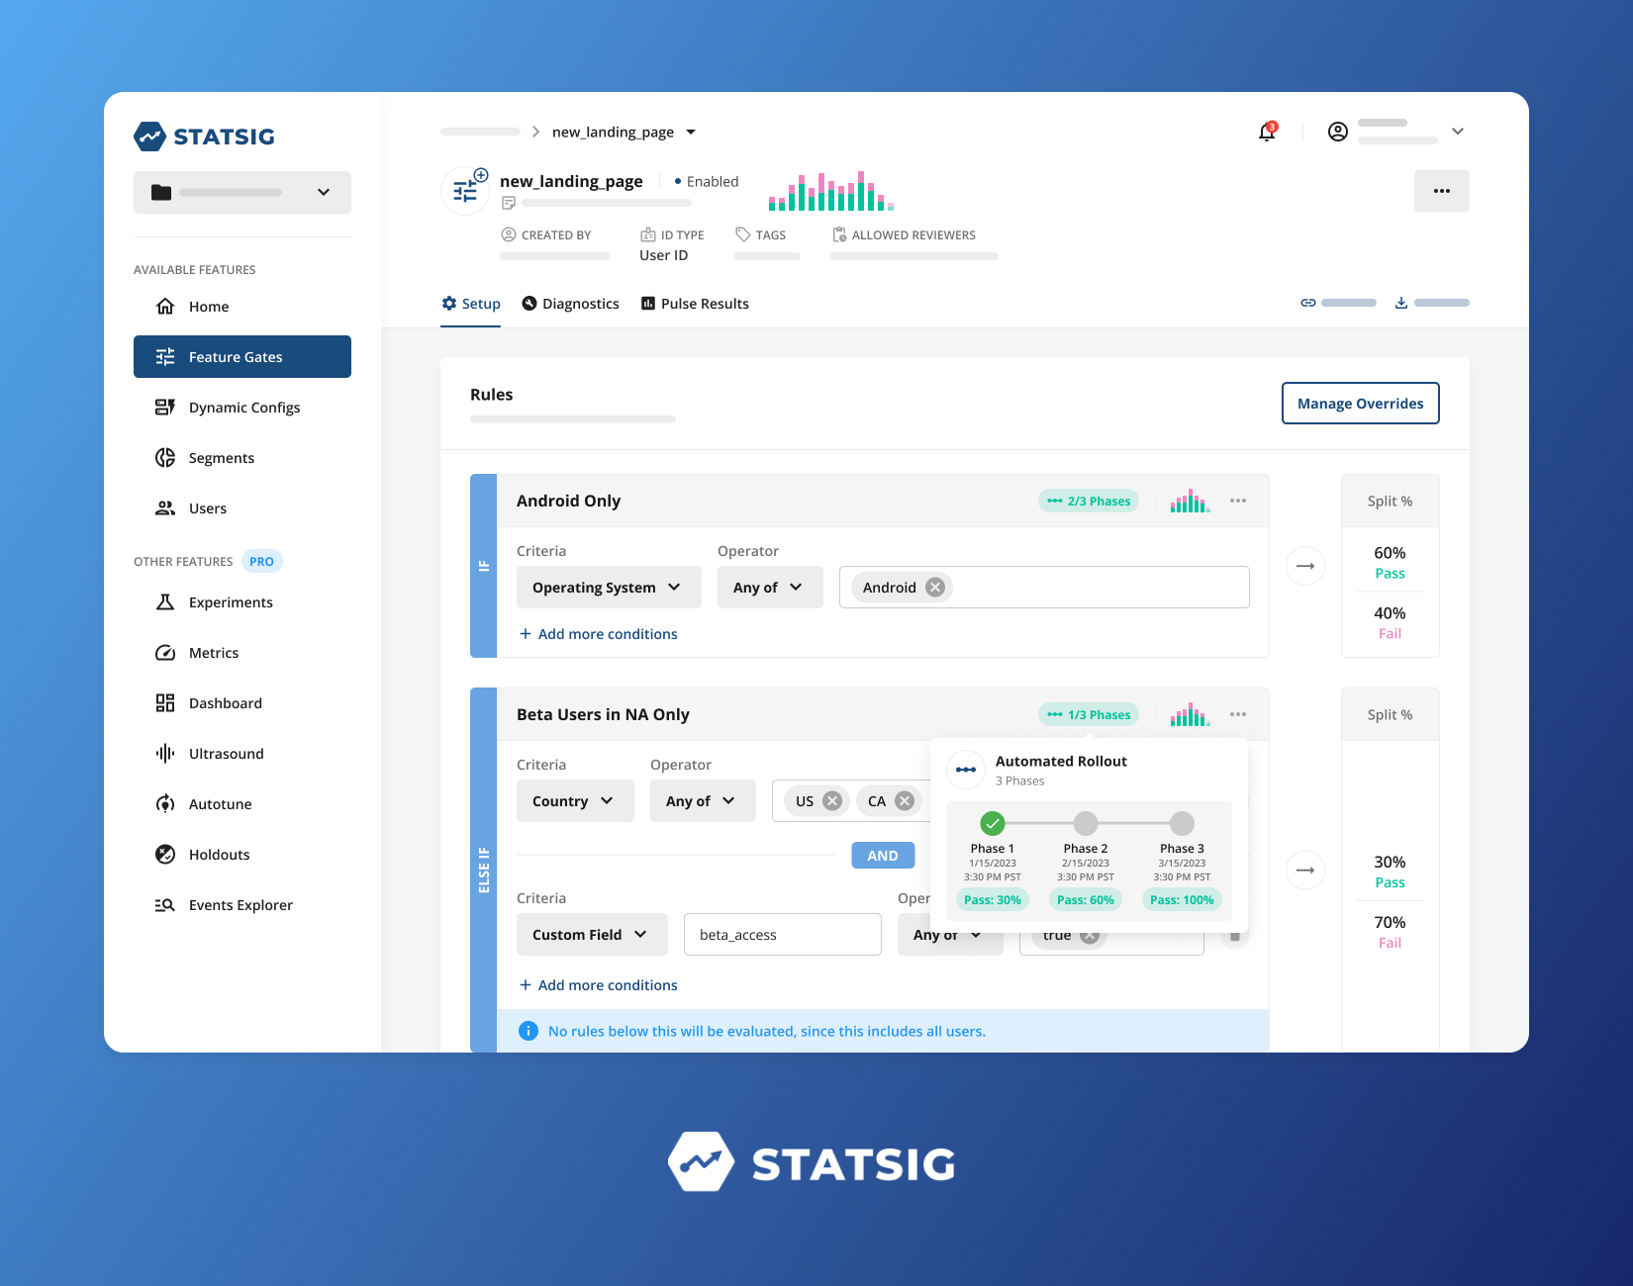Screen dimensions: 1633x1286
Task: Click the arrow next to the 60% split
Action: (x=1305, y=566)
